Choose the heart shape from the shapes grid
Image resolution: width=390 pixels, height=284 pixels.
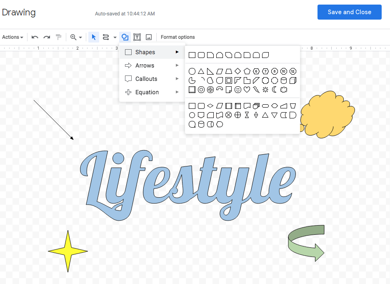(x=247, y=90)
